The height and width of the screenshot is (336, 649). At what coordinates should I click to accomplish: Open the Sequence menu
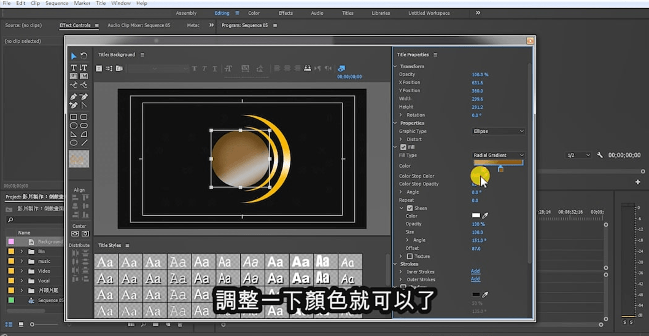pos(57,3)
